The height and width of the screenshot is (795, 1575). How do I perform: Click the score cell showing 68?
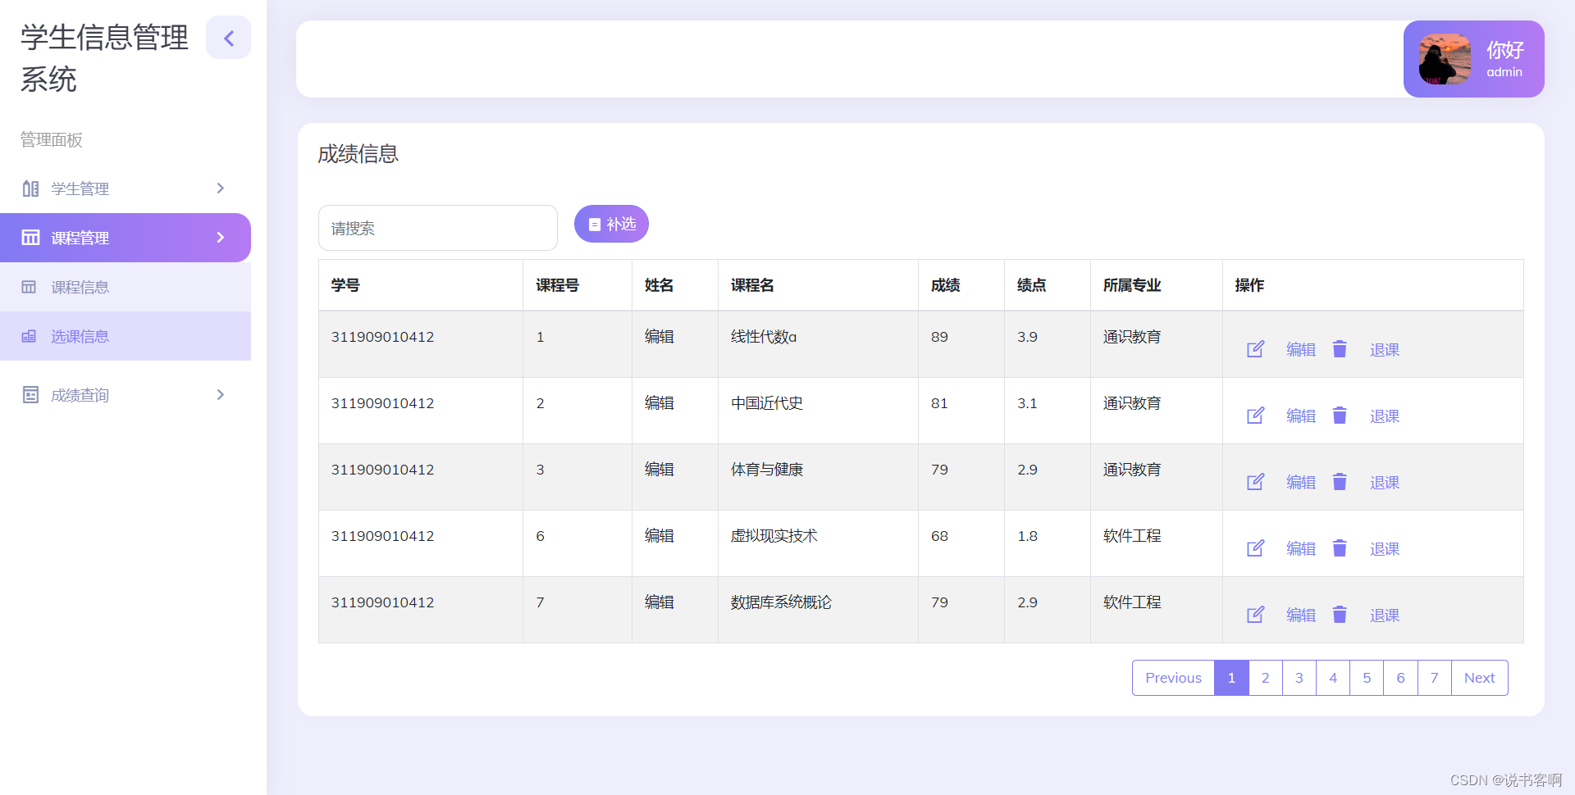pyautogui.click(x=961, y=543)
